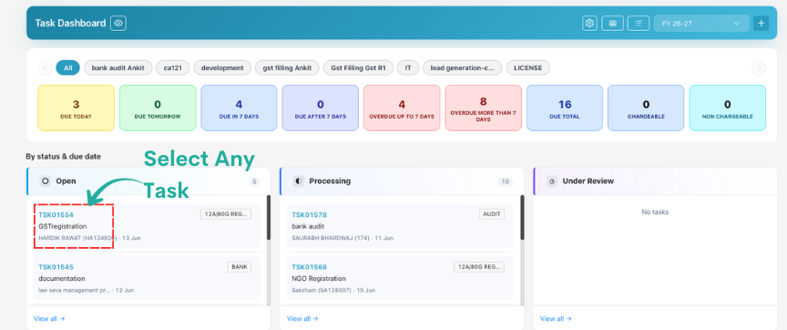Click View all in Processing column
This screenshot has height=330, width=787.
point(302,318)
